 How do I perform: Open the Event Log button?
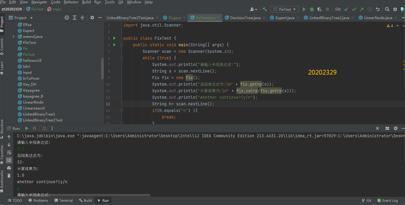[387, 201]
